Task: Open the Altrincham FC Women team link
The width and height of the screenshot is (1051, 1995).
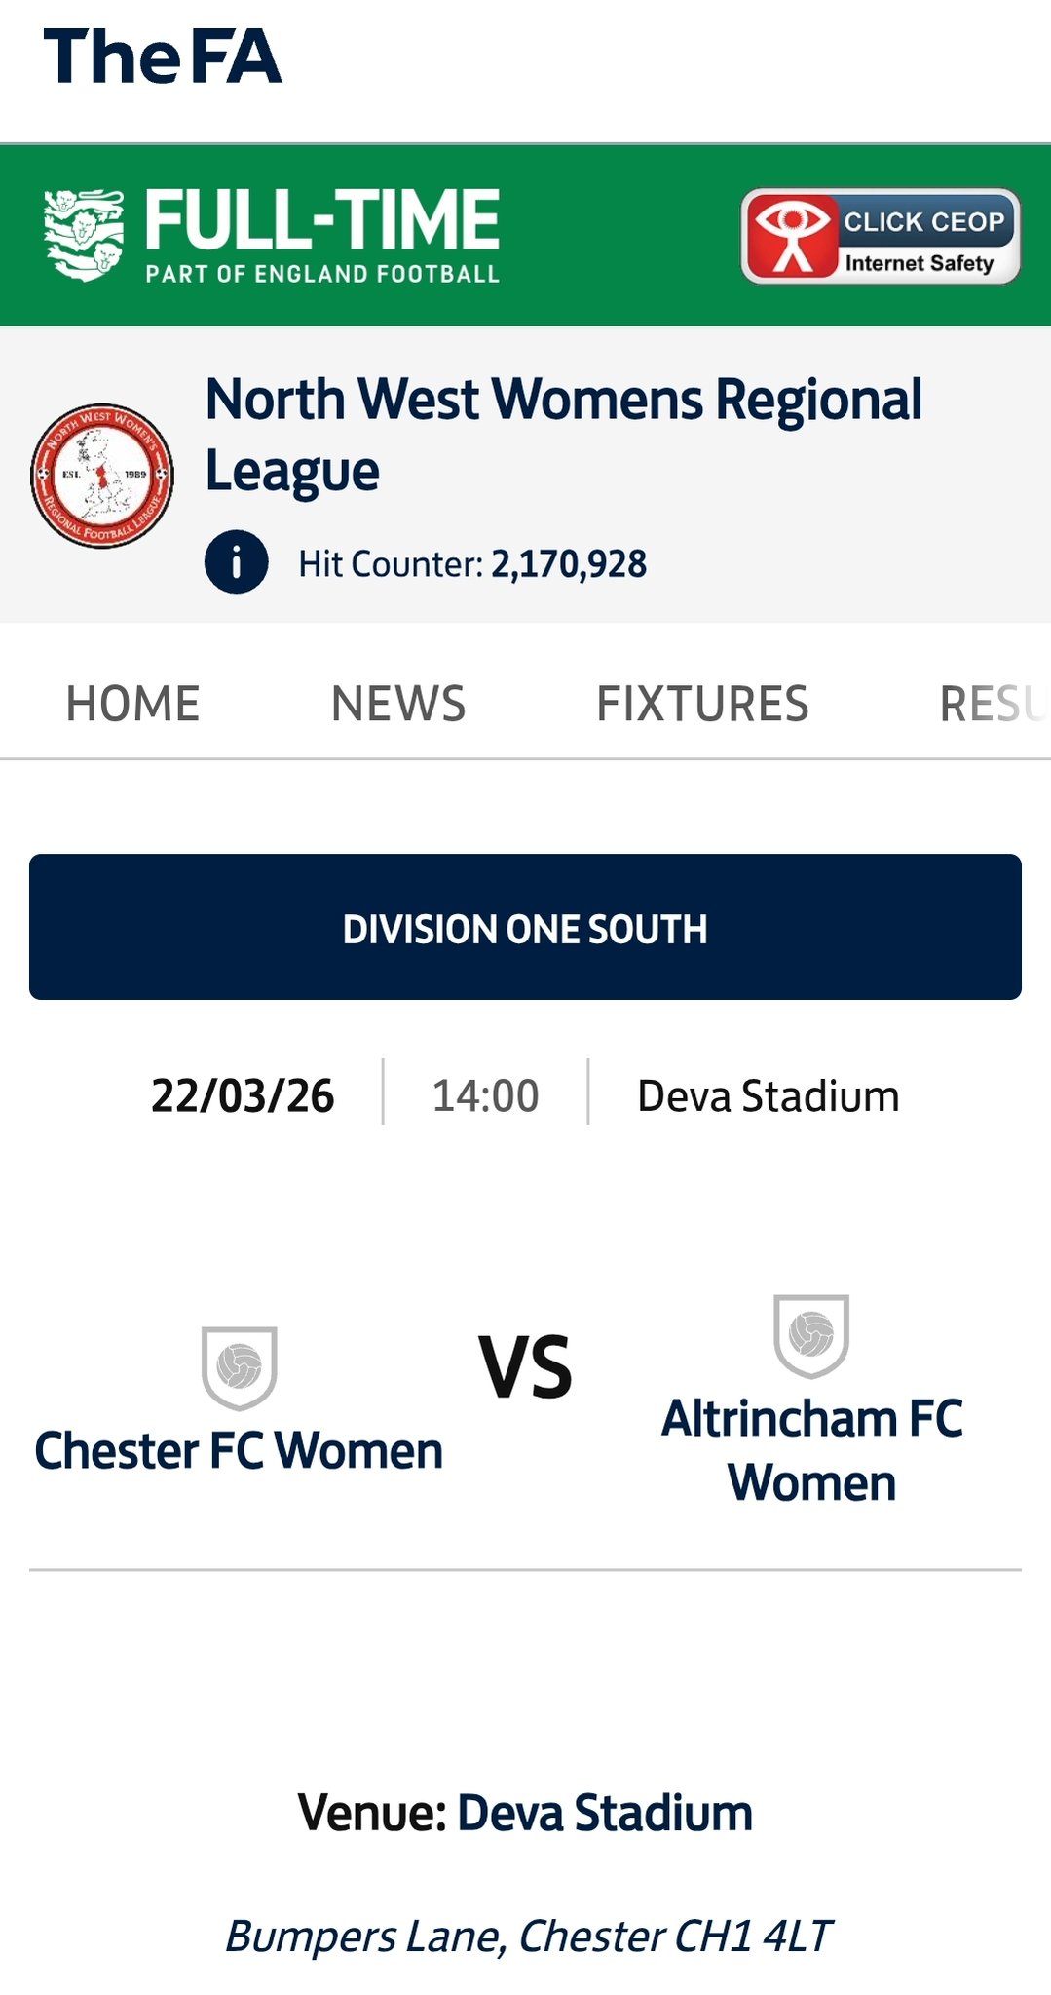Action: 811,1450
